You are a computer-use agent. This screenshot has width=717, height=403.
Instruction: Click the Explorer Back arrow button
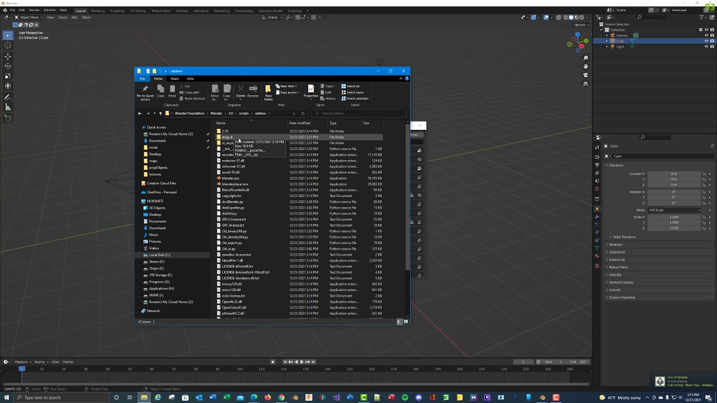pos(139,114)
